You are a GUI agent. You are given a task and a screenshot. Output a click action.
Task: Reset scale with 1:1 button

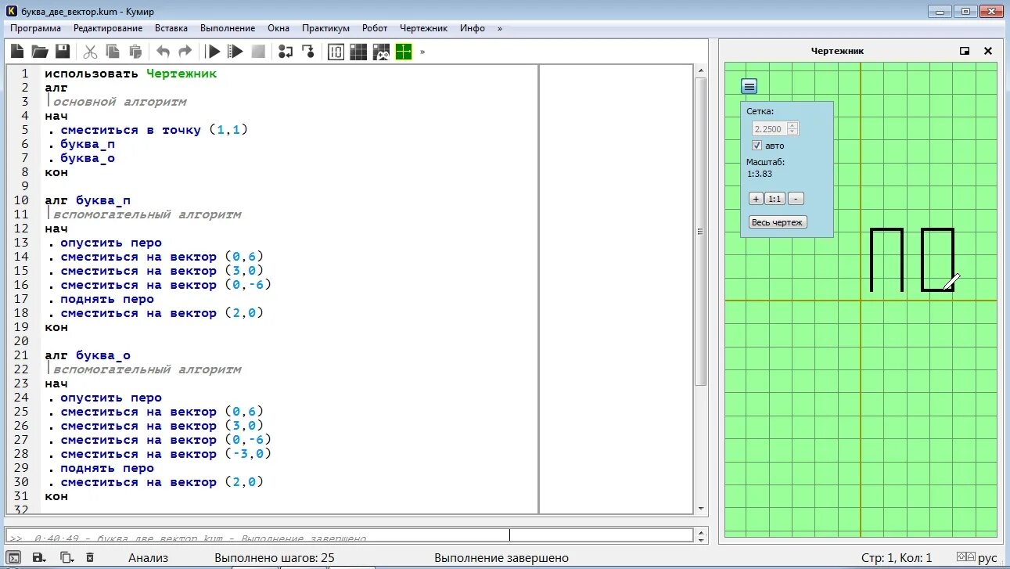[775, 199]
